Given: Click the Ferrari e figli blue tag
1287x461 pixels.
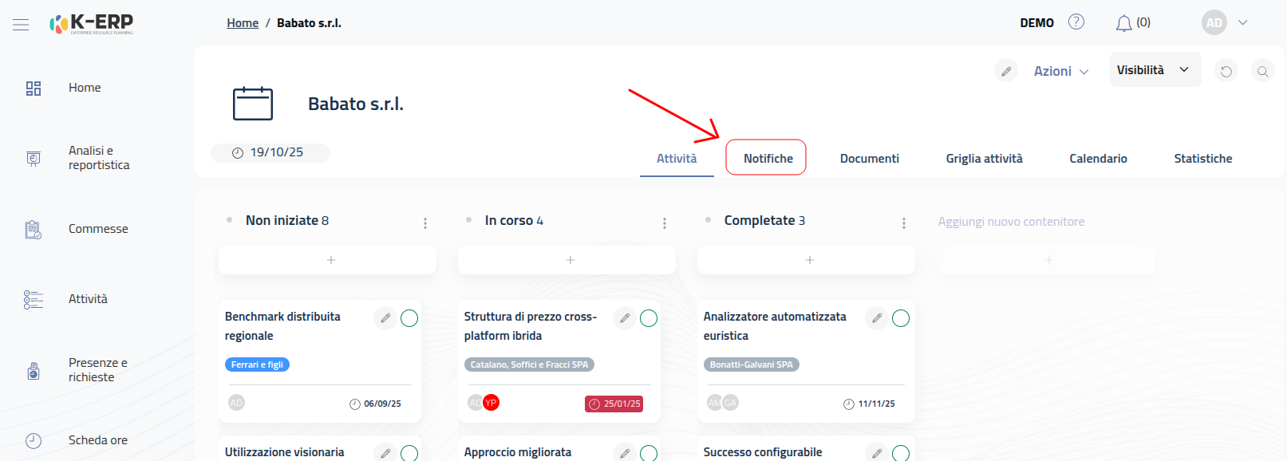Looking at the screenshot, I should click(257, 364).
